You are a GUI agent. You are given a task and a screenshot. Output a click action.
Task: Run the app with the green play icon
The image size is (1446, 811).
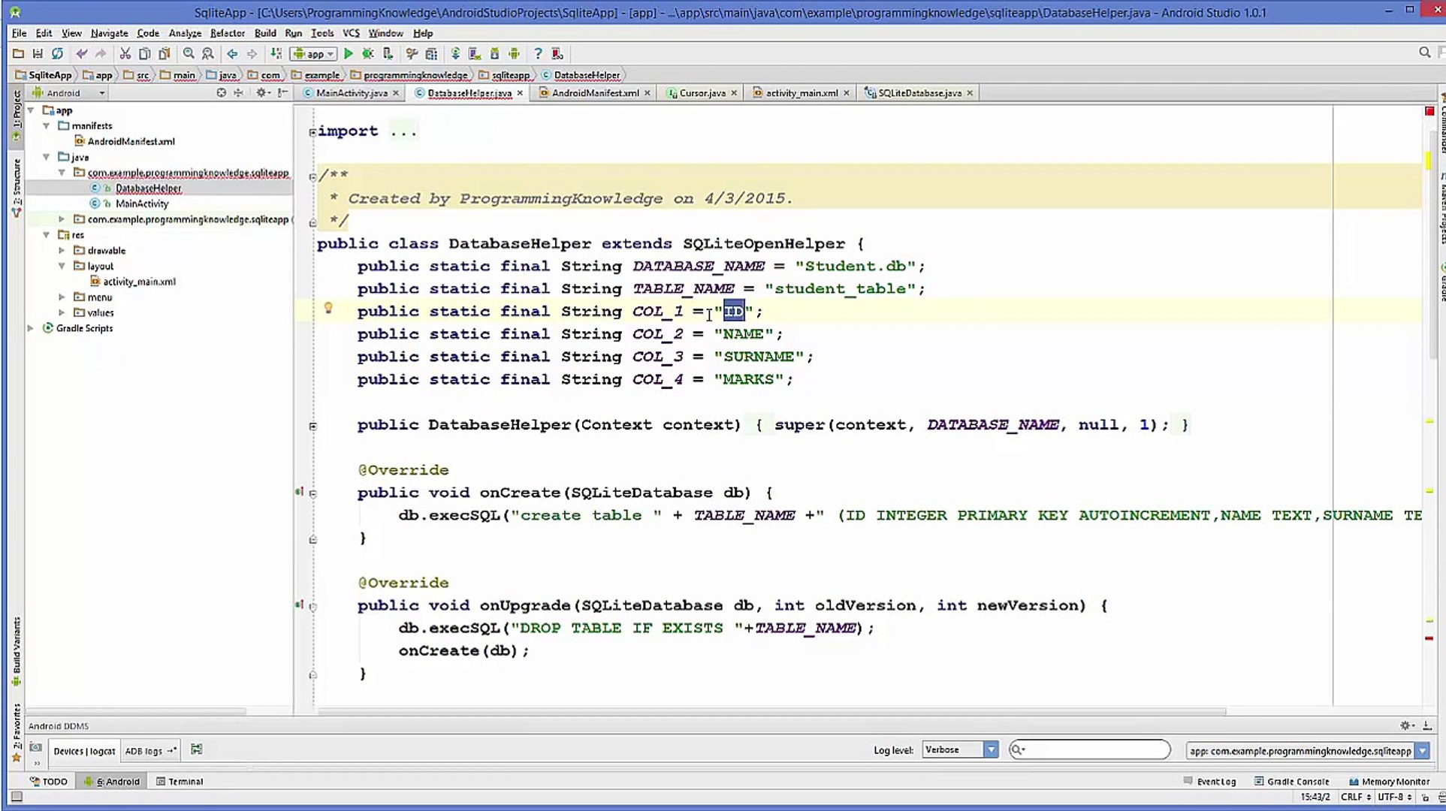point(348,54)
